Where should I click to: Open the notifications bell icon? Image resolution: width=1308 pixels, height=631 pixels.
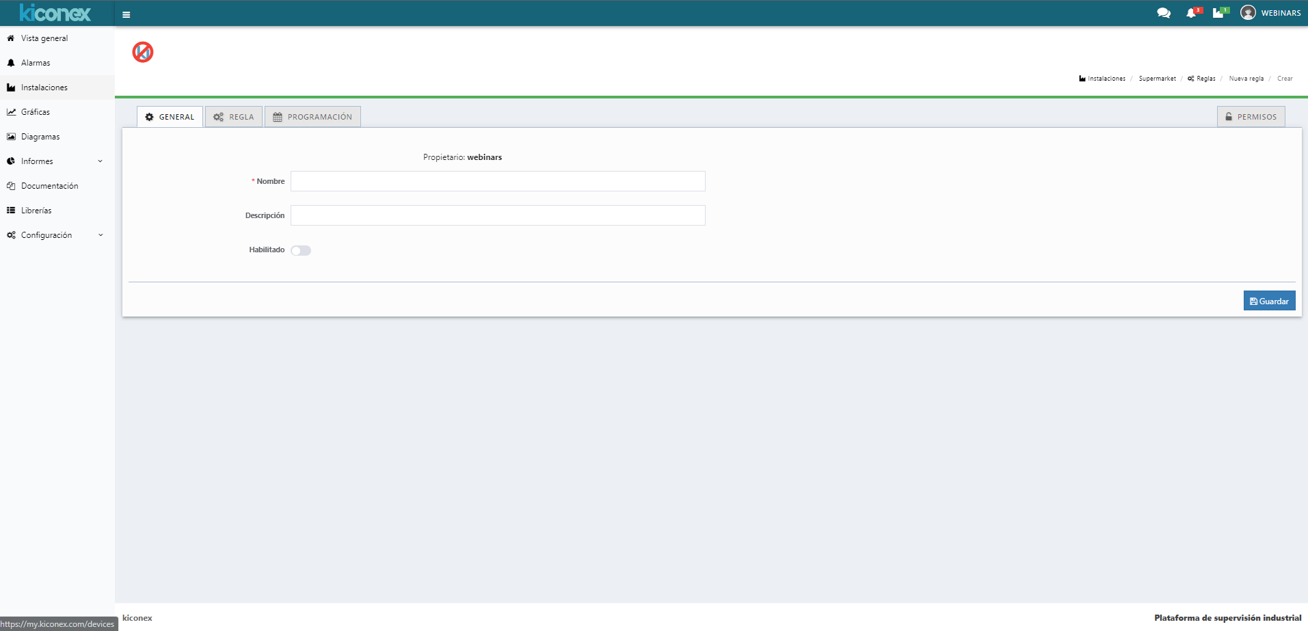tap(1191, 13)
